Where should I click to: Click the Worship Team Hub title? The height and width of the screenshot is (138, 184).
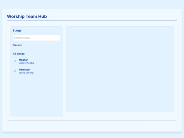pos(27,16)
